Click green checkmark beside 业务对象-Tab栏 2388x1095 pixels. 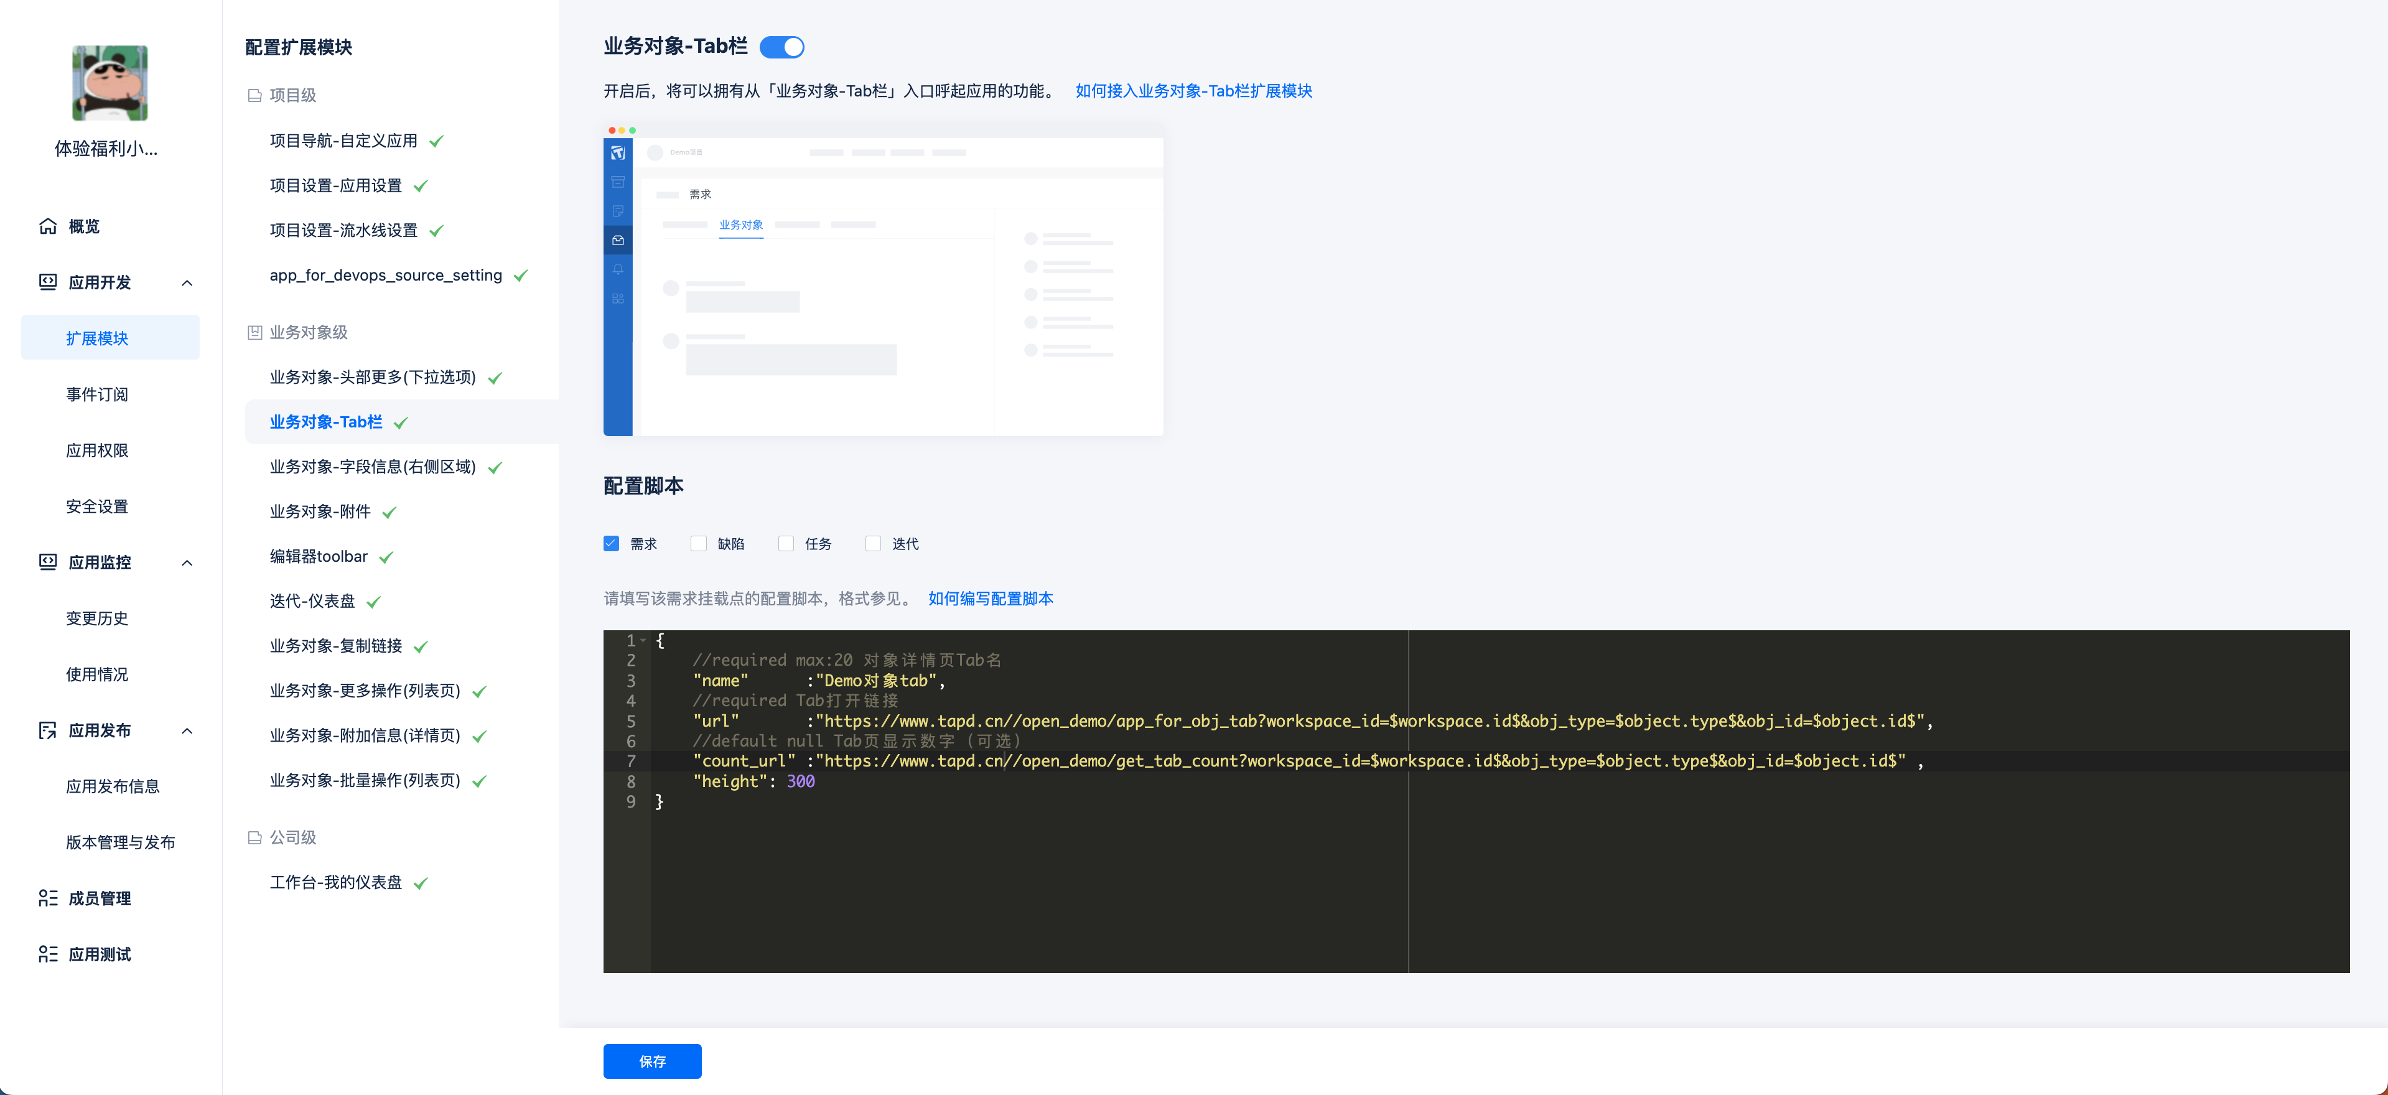click(x=401, y=422)
